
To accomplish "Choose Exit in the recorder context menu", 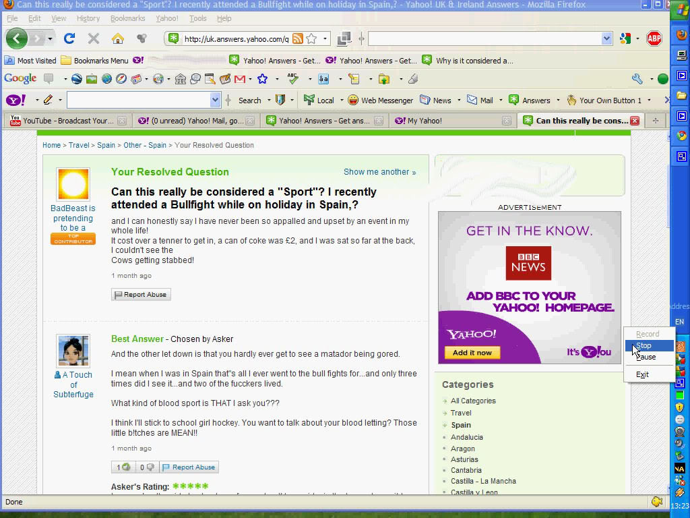I will click(649, 375).
